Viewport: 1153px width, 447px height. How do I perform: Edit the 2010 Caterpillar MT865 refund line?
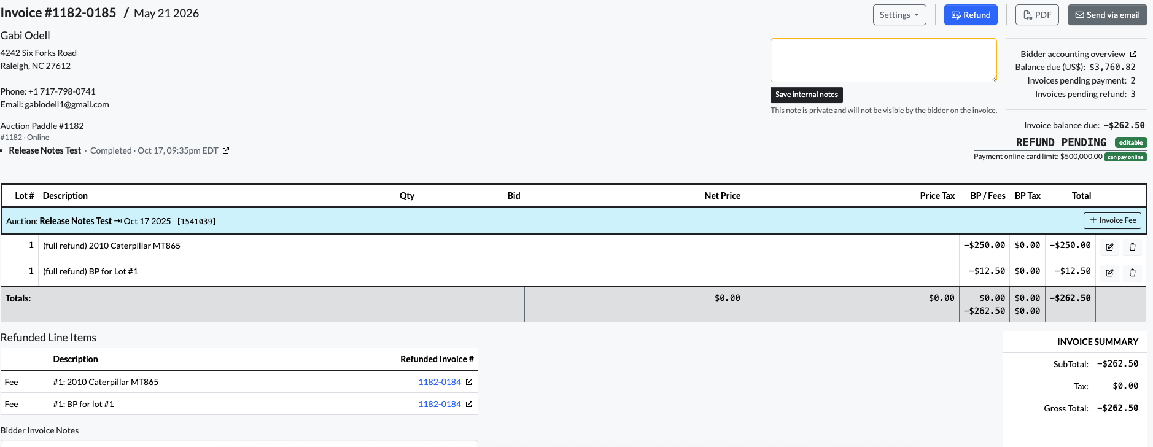[x=1109, y=247]
